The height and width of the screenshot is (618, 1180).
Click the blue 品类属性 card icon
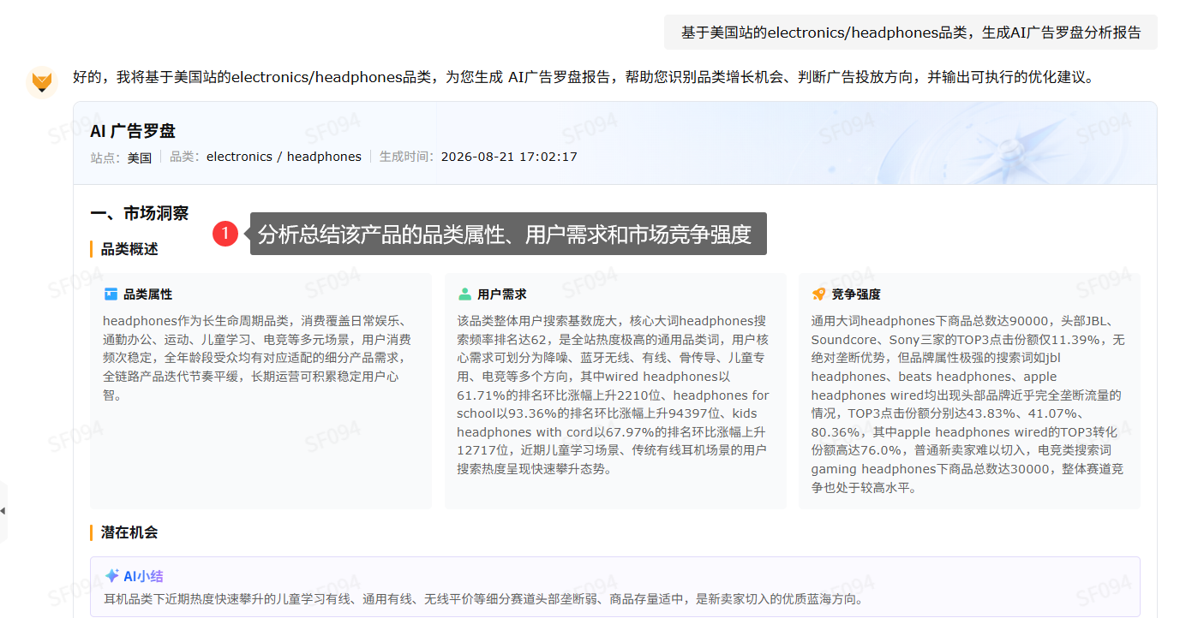click(111, 294)
